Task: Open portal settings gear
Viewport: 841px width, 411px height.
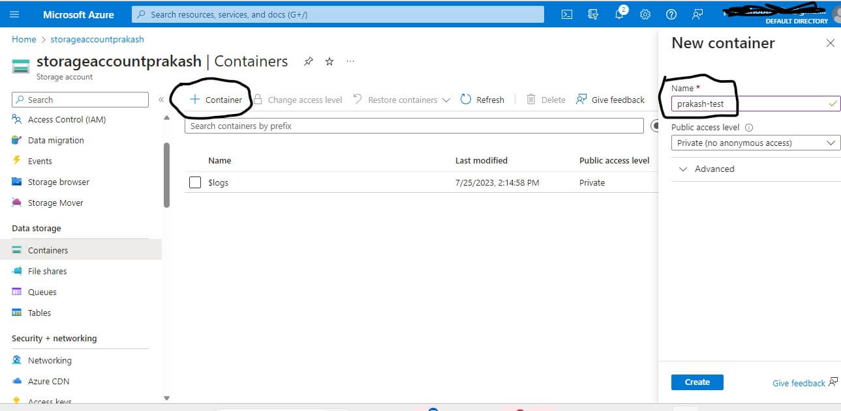Action: coord(645,14)
